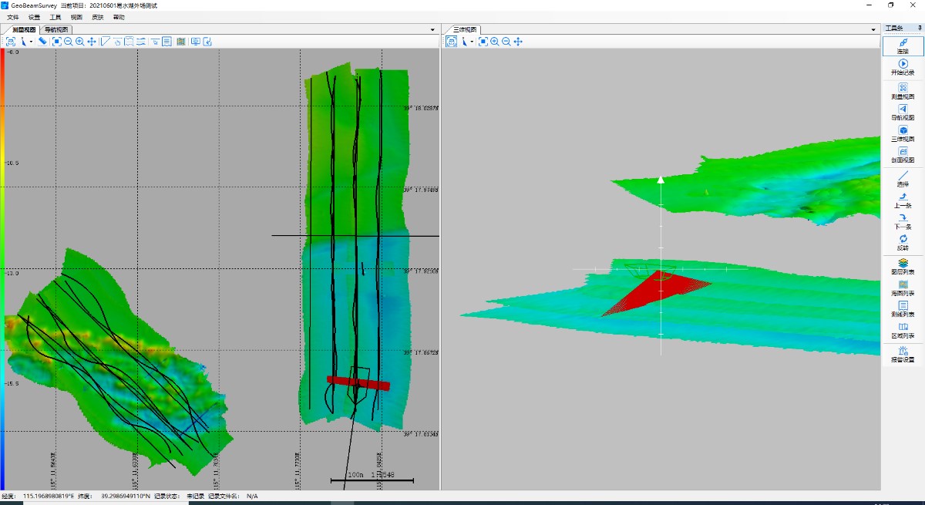Image resolution: width=925 pixels, height=505 pixels.
Task: Click the red swath bar in survey view
Action: point(358,382)
